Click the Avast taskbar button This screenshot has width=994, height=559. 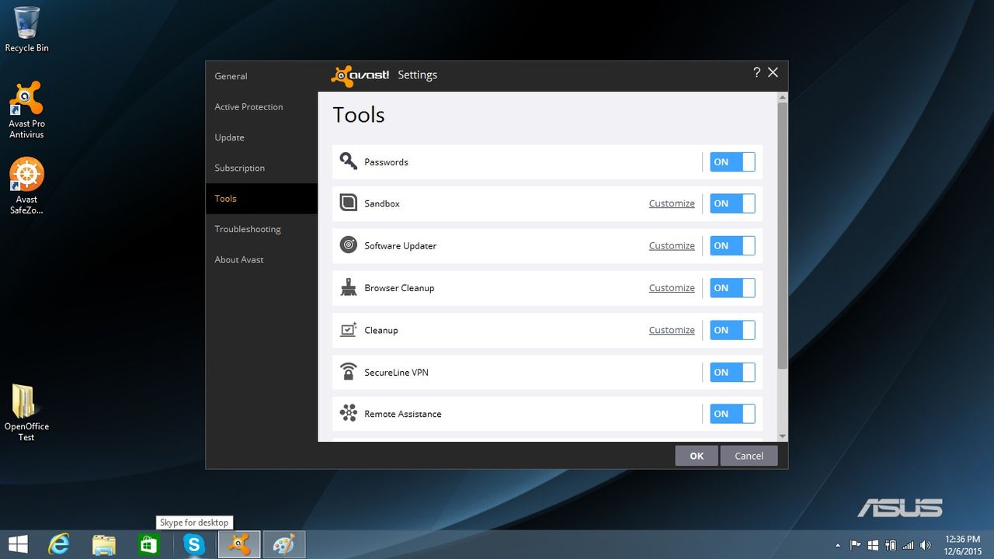coord(239,544)
